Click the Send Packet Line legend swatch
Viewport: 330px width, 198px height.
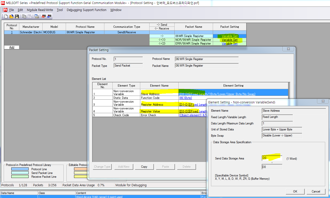click(20, 173)
